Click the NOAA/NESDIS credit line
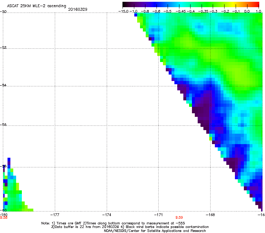 point(155,231)
